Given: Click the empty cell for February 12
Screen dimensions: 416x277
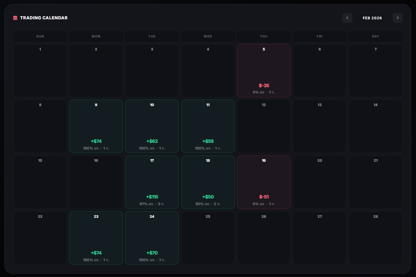Looking at the screenshot, I should (263, 126).
